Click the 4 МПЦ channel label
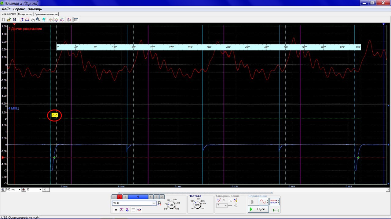 pos(13,108)
